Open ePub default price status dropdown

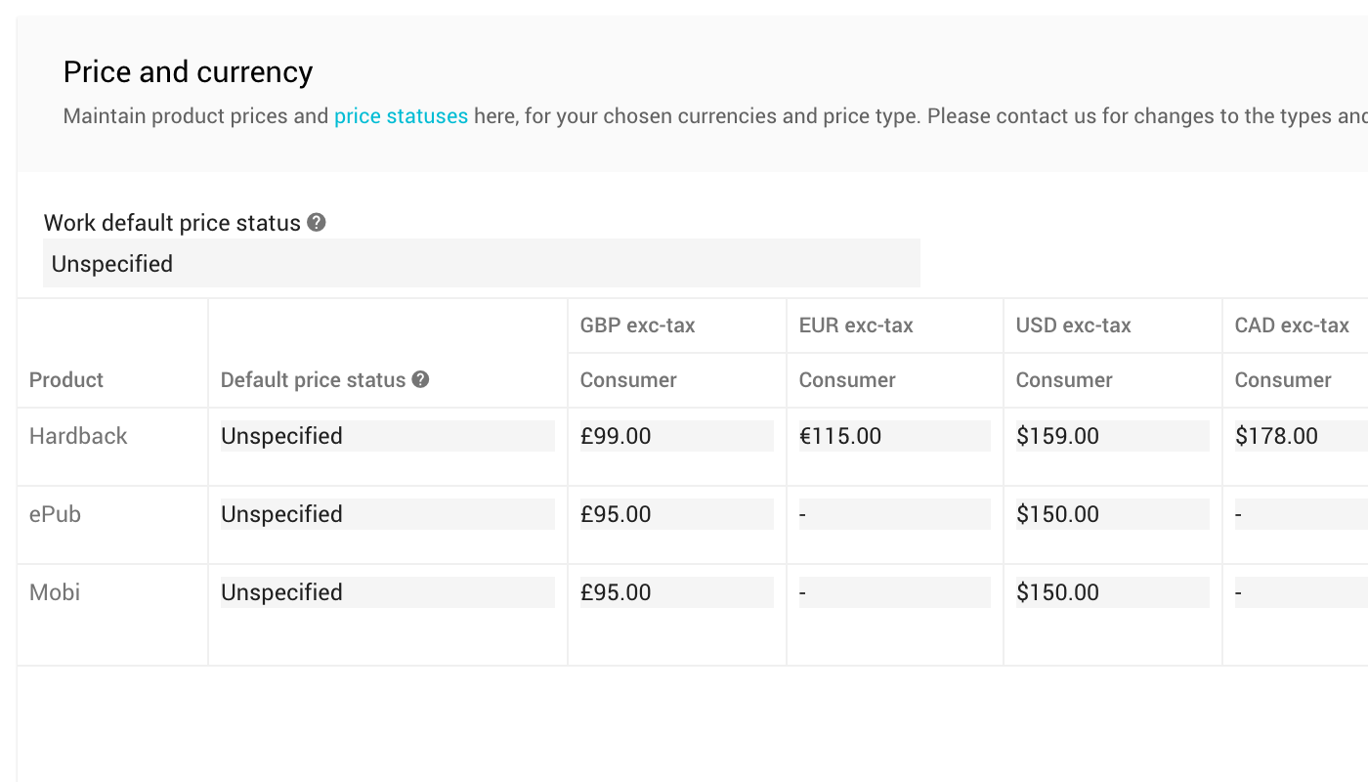click(x=387, y=514)
